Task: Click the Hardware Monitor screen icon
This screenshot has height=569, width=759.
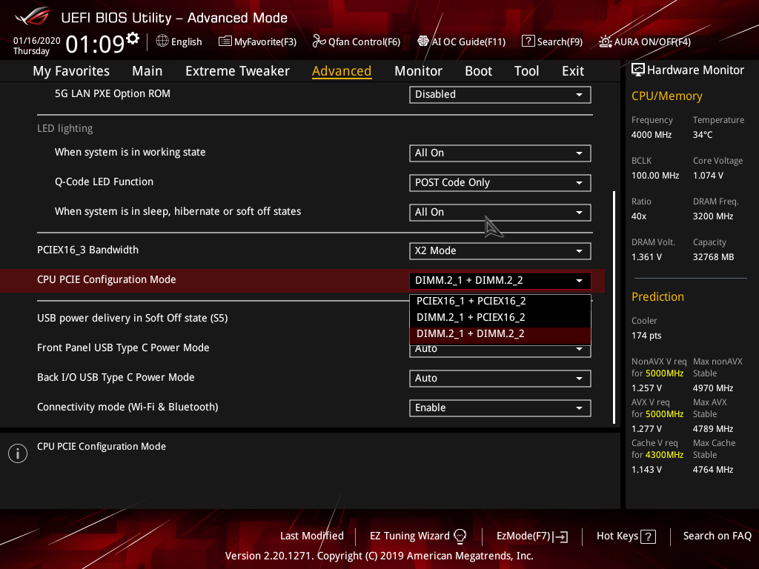Action: (638, 70)
